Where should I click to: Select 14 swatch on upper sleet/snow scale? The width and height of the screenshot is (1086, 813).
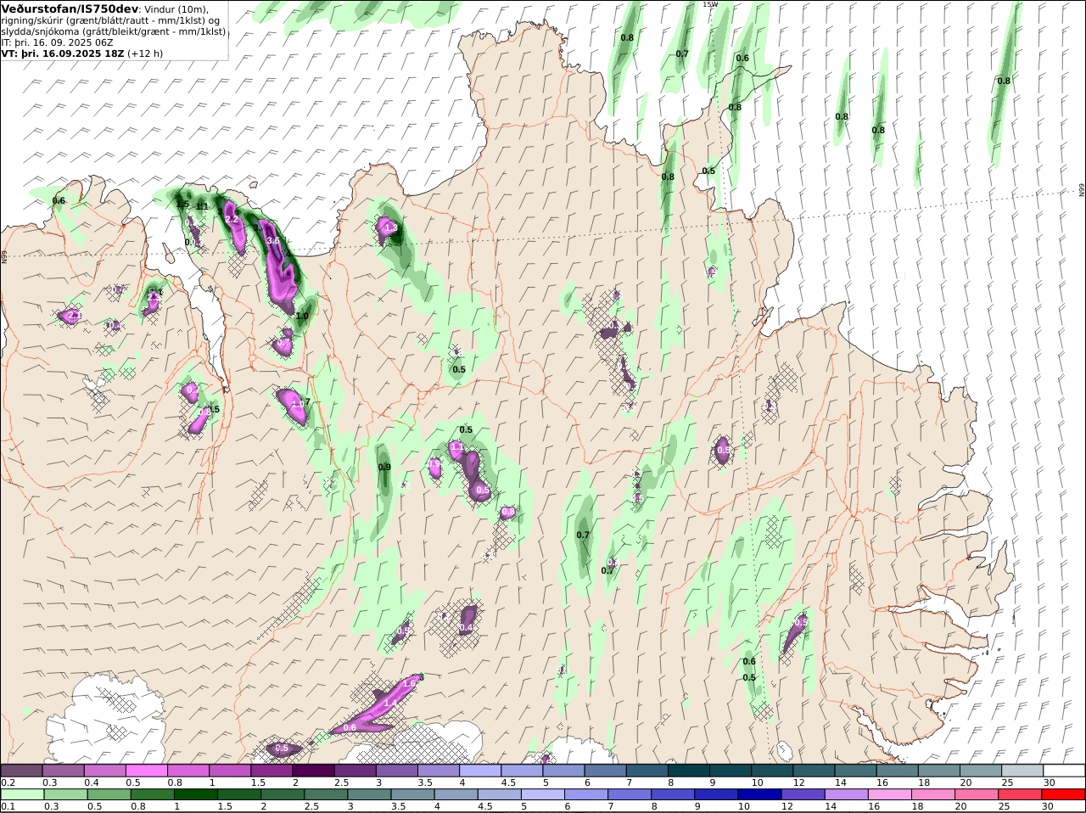855,770
